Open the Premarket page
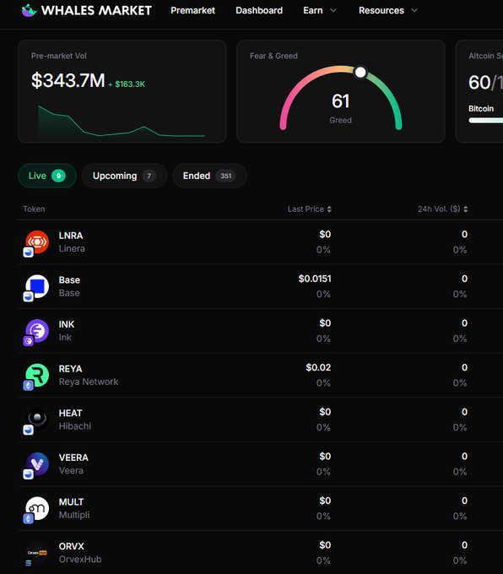Screen dimensions: 503x574 pos(193,11)
